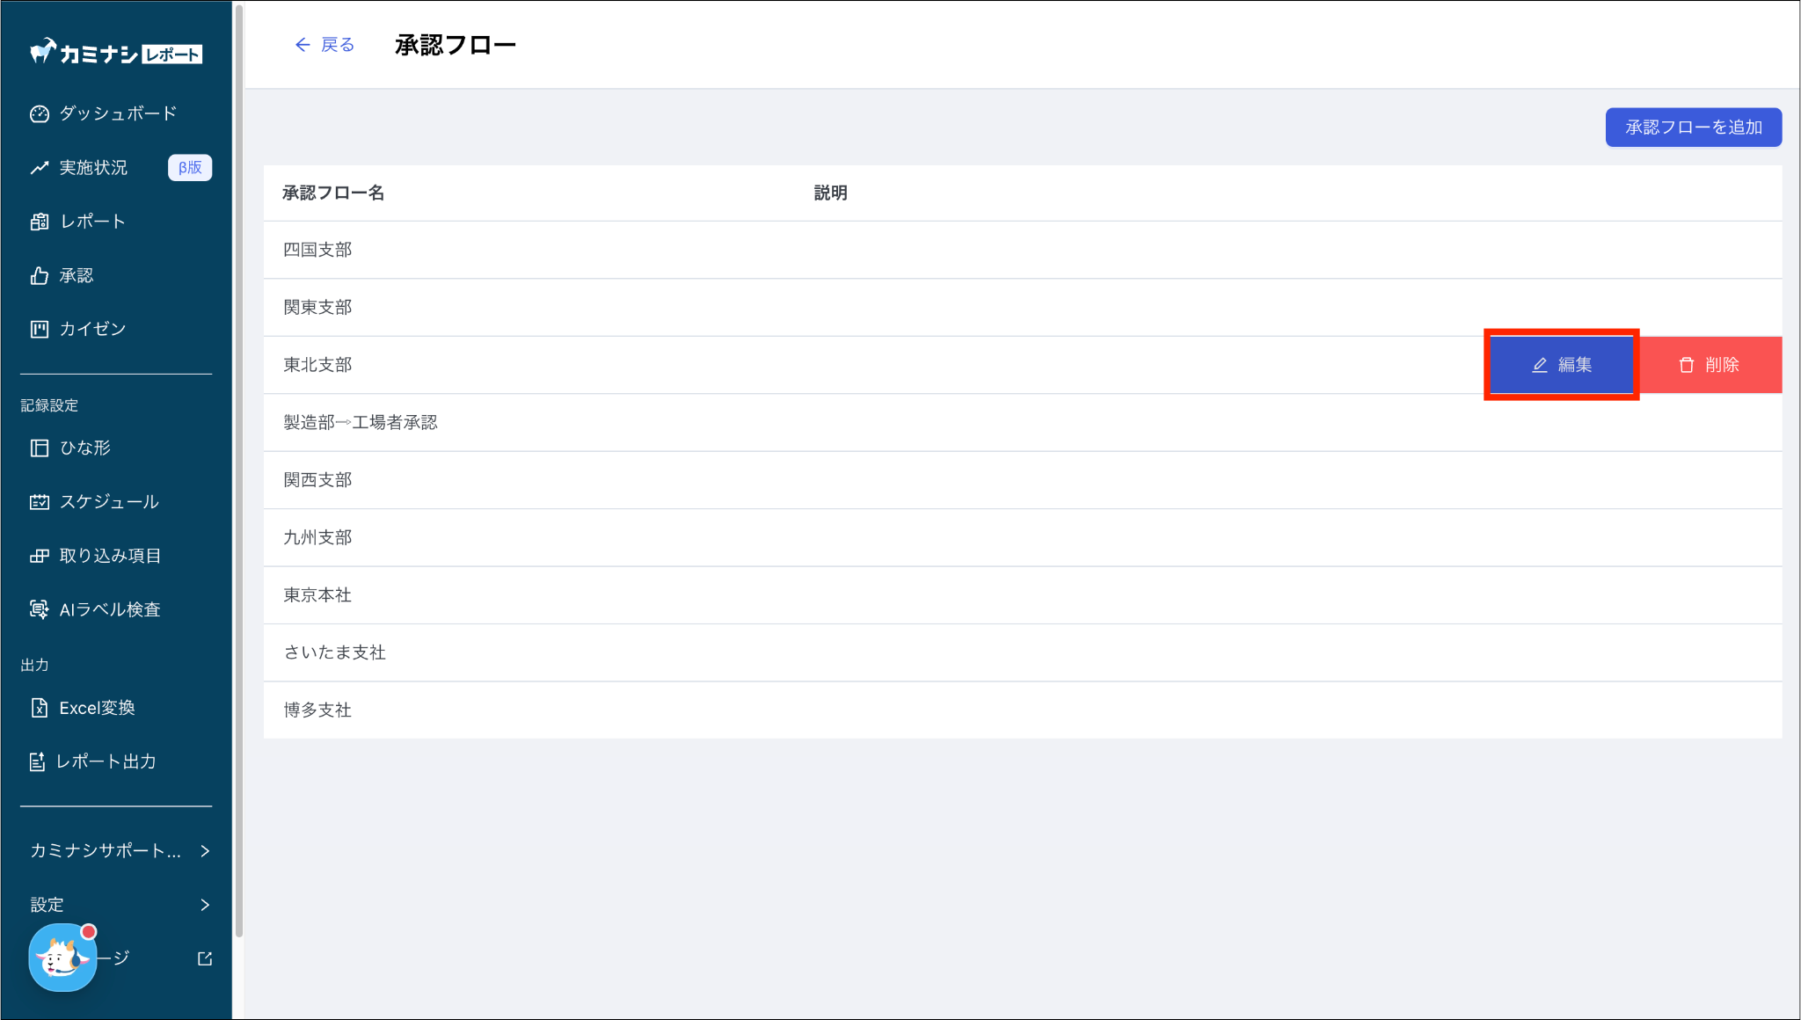The height and width of the screenshot is (1020, 1801).
Task: Select the 製造部→工場者承認 flow row
Action: coord(361,423)
